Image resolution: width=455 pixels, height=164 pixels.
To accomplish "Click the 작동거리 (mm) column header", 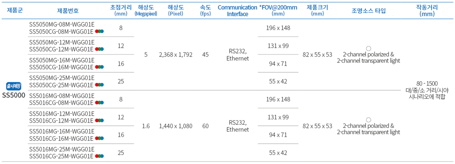I will coord(427,11).
